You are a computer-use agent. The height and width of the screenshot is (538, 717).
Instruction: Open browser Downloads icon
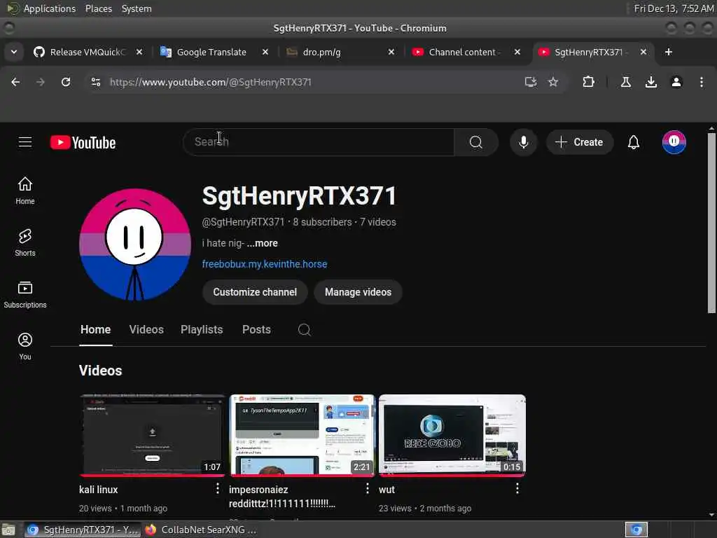[x=651, y=82]
